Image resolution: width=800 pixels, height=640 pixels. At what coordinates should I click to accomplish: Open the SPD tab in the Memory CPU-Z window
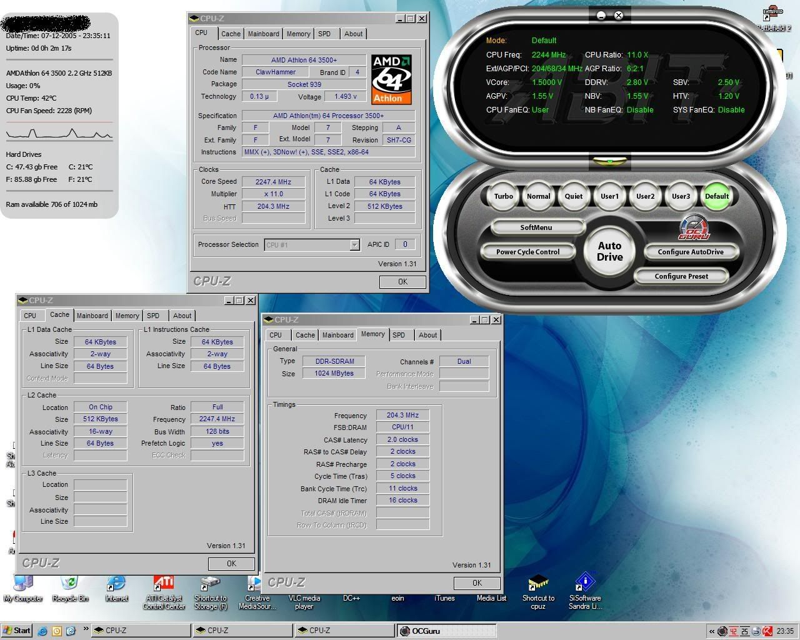pos(399,335)
